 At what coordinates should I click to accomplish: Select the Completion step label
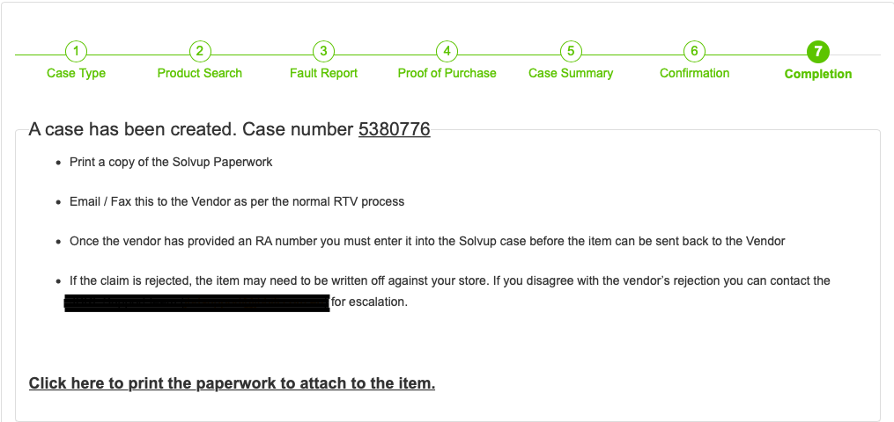(x=818, y=74)
